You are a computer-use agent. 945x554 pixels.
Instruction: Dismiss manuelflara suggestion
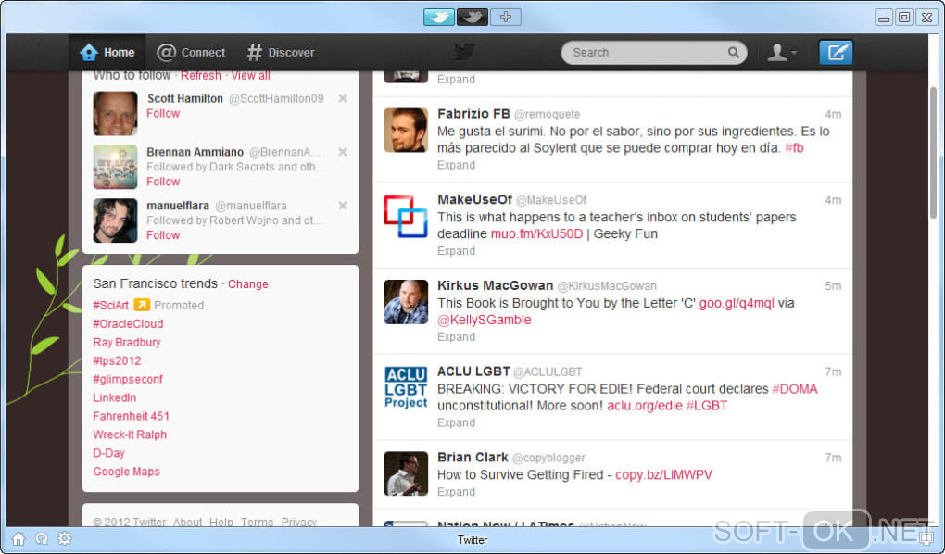(343, 206)
